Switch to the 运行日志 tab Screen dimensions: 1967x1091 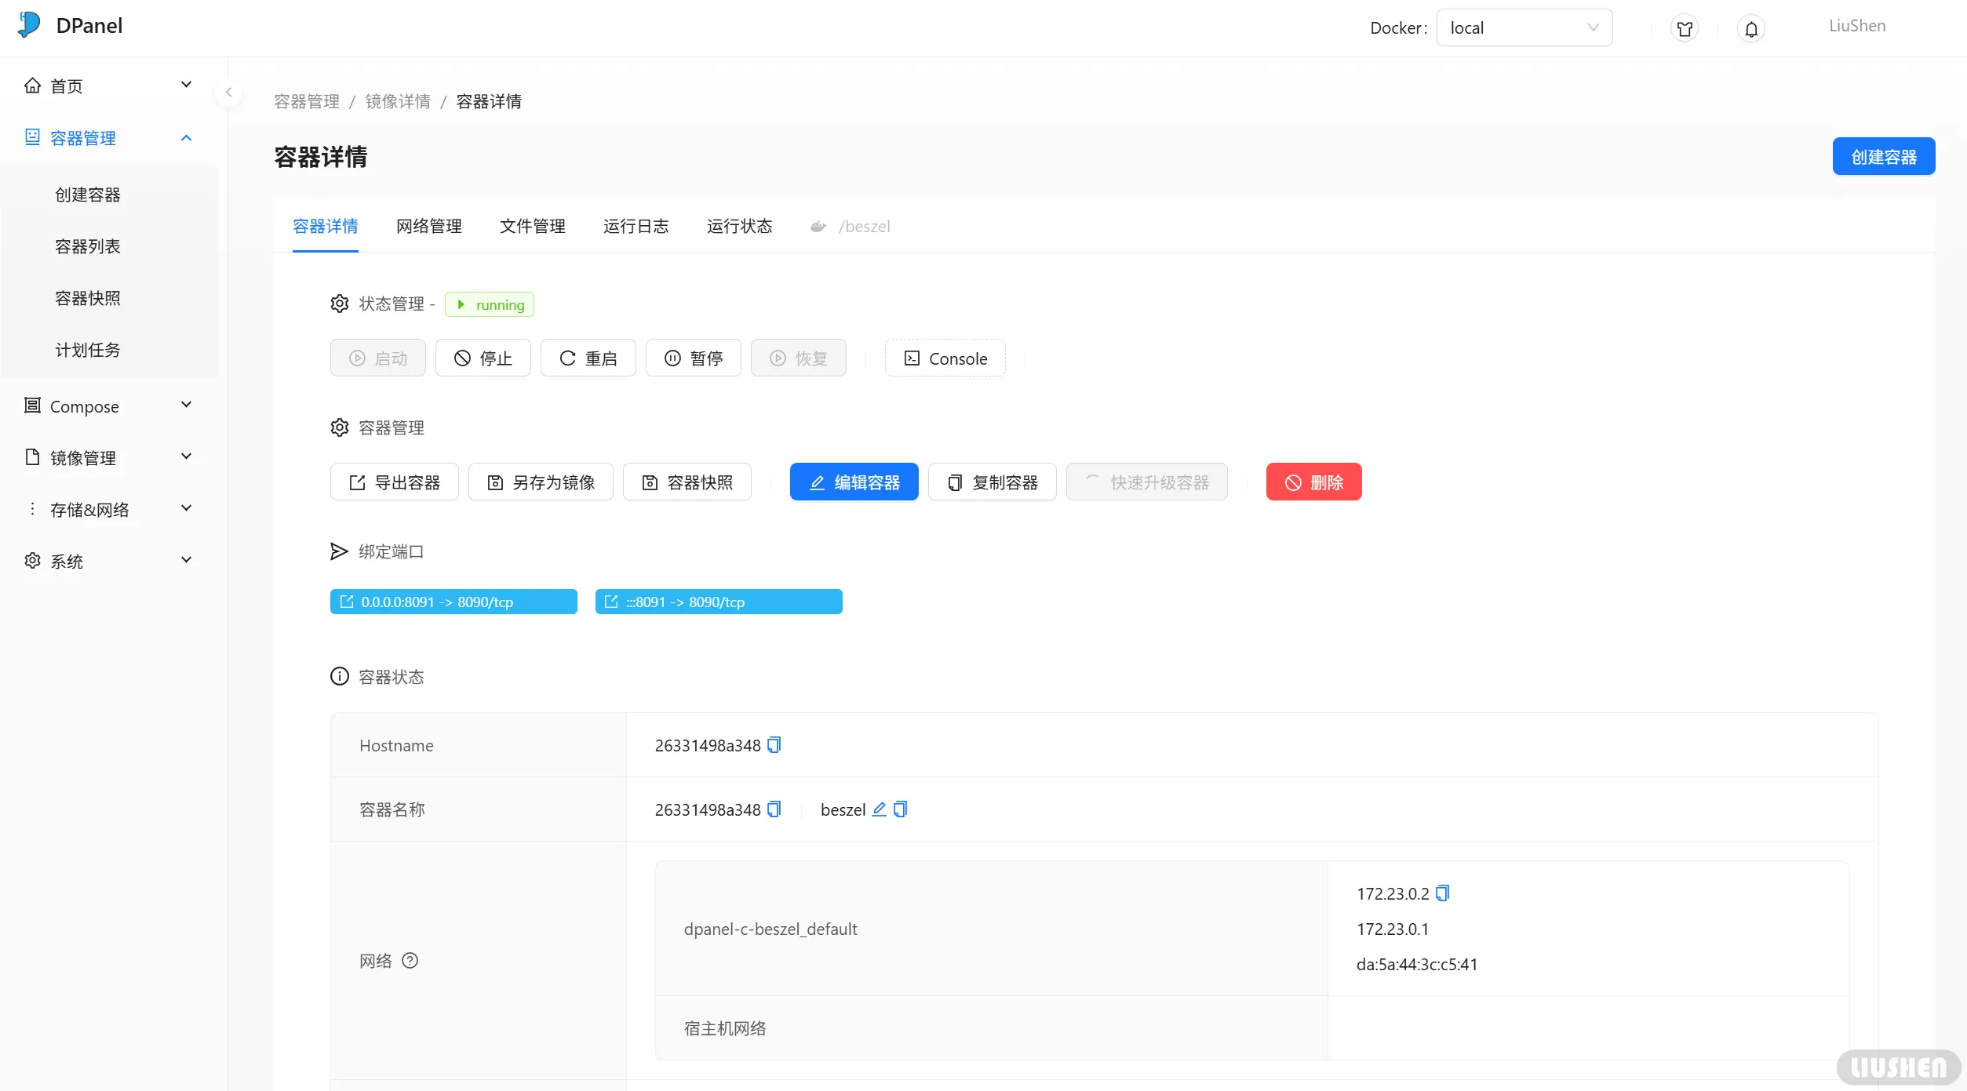pyautogui.click(x=636, y=226)
